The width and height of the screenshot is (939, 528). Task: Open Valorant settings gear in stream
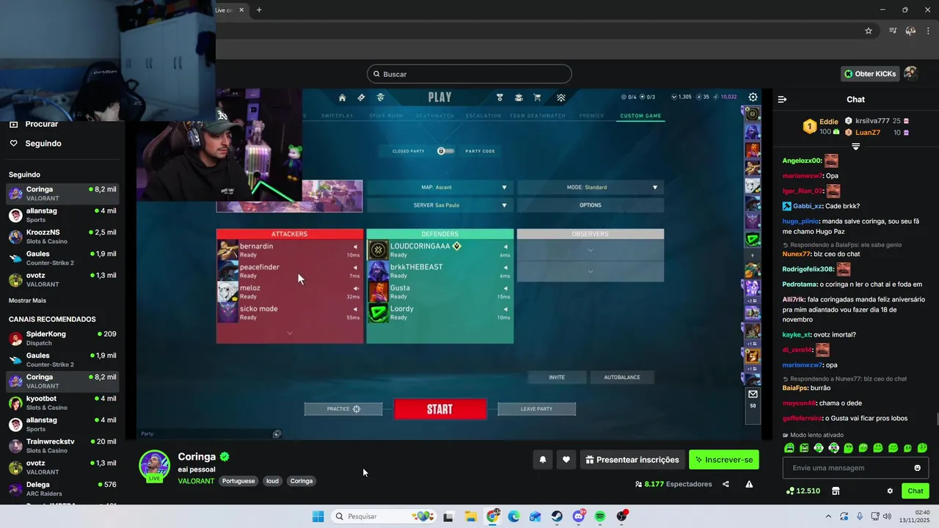pos(753,97)
